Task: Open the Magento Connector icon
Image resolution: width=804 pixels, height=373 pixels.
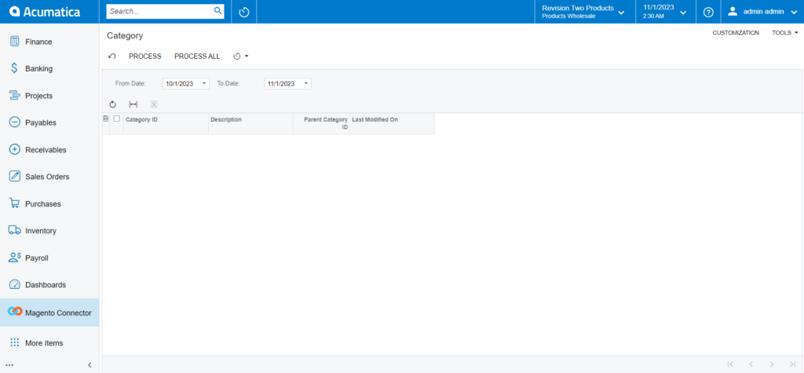Action: [15, 312]
